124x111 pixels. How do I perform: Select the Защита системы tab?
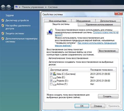[x=61, y=24]
